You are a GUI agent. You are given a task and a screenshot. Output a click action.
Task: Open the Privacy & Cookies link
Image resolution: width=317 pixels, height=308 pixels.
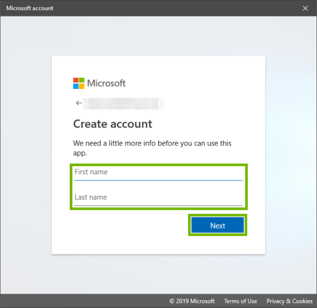(x=290, y=301)
